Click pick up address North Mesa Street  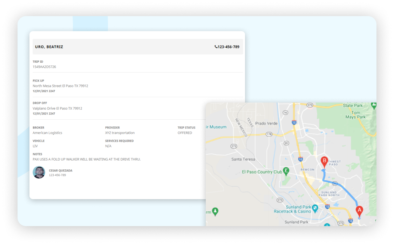click(x=60, y=86)
